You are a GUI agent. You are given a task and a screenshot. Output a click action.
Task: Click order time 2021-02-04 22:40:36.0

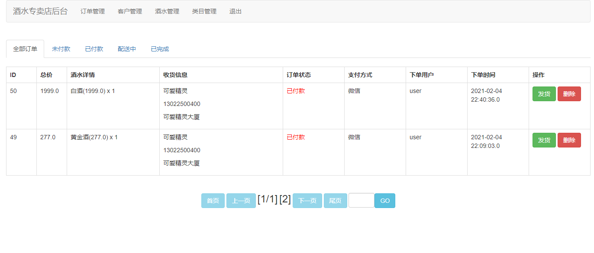click(x=487, y=95)
